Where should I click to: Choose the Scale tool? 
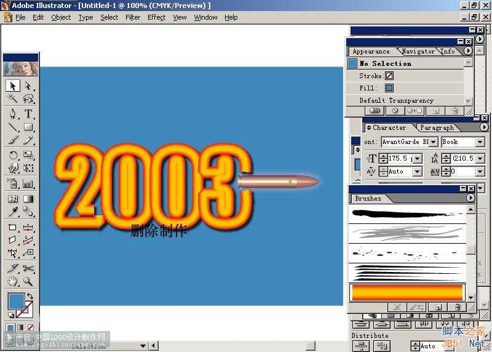click(28, 155)
